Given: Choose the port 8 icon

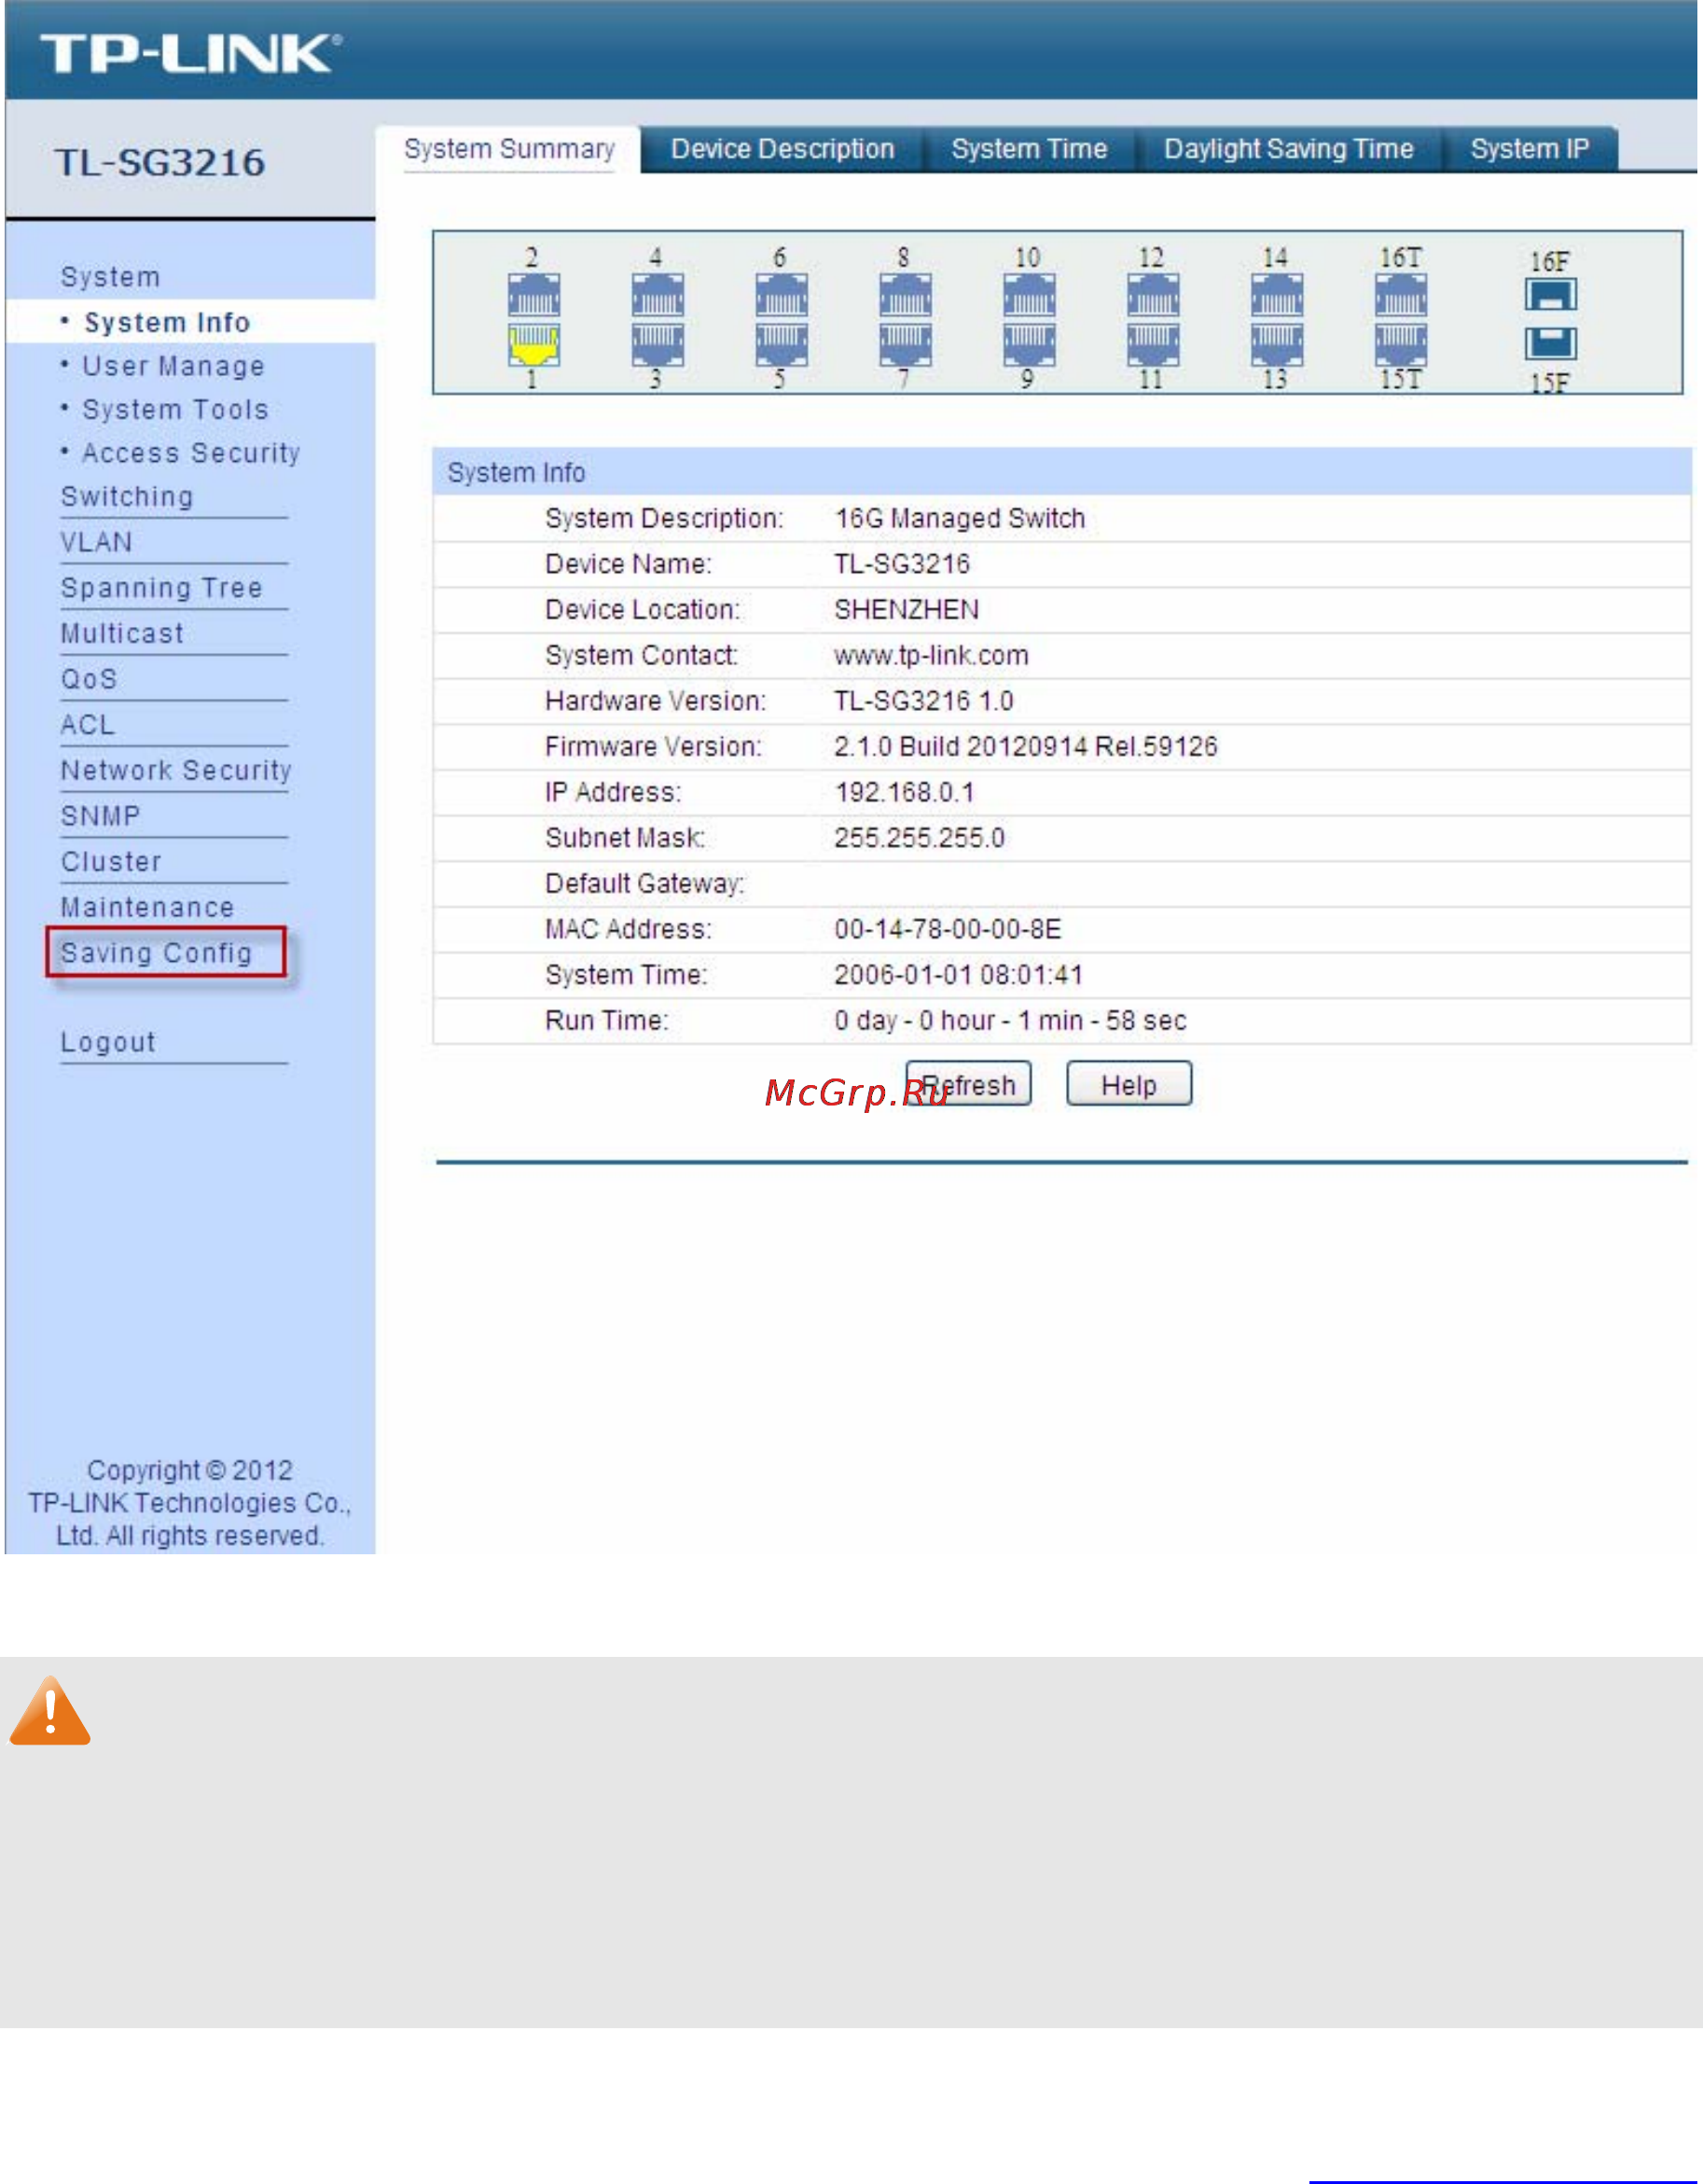Looking at the screenshot, I should click(x=906, y=295).
